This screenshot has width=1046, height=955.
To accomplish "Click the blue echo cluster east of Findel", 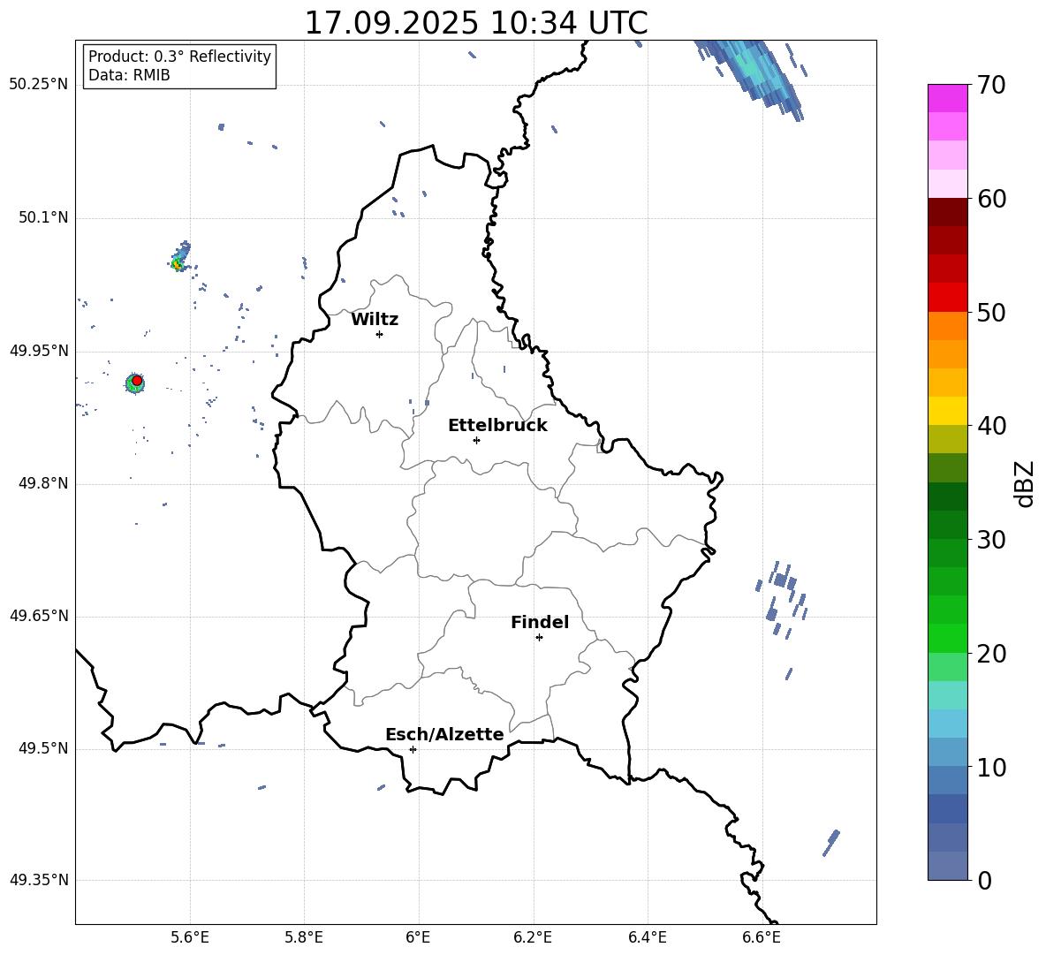I will (x=782, y=598).
